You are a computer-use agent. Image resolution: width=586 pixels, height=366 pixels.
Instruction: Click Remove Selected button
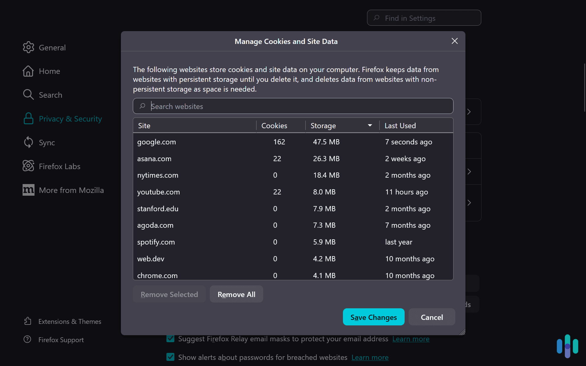(169, 294)
